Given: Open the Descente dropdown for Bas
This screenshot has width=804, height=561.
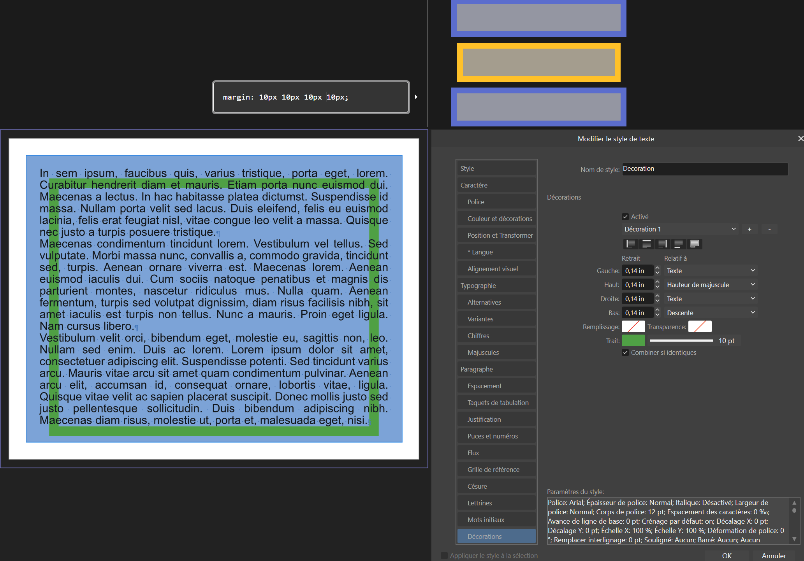Looking at the screenshot, I should coord(711,313).
